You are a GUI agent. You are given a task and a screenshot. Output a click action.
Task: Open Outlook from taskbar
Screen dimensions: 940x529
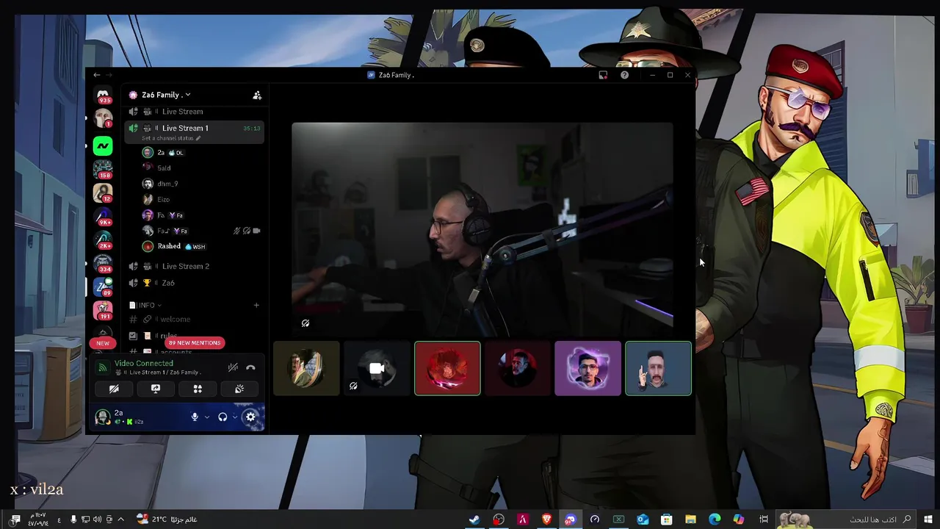pos(643,519)
